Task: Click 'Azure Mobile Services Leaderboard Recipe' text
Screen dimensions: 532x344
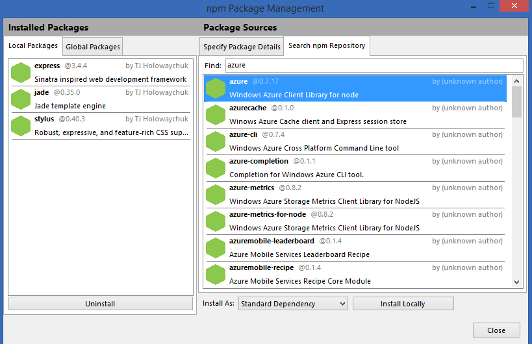Action: coord(299,254)
